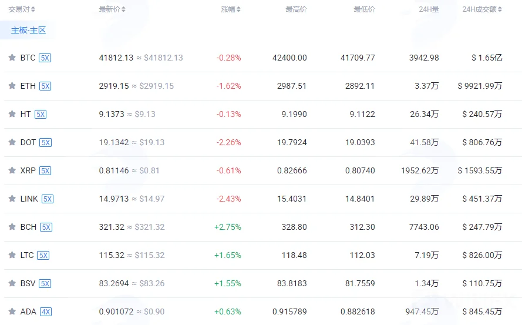Select LTC turnover $ 826.00万
522x325 pixels.
[482, 255]
